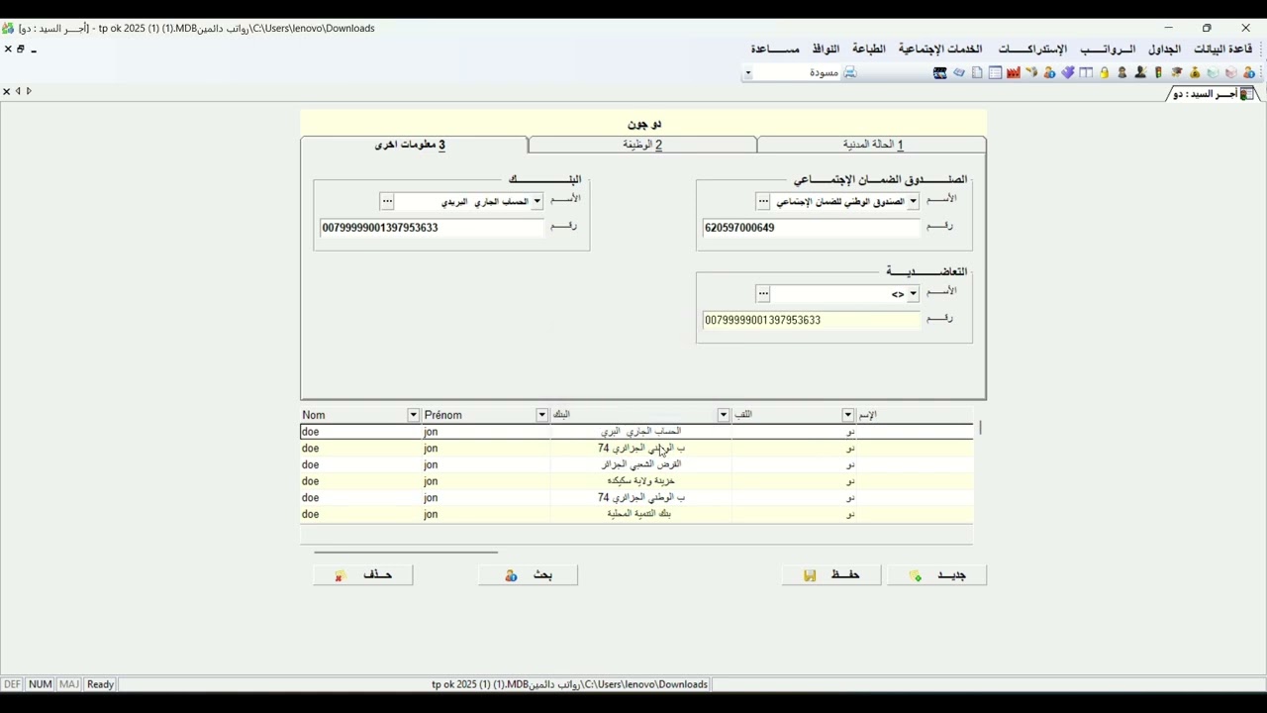Image resolution: width=1267 pixels, height=713 pixels.
Task: Click the list form toolbar icon
Action: click(995, 72)
